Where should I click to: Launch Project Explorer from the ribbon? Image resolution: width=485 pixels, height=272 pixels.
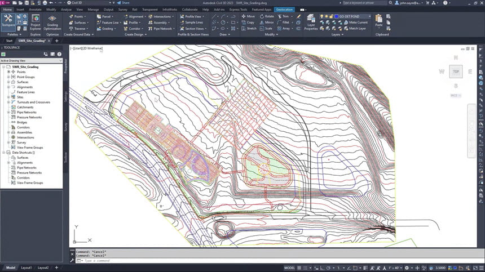(x=36, y=22)
